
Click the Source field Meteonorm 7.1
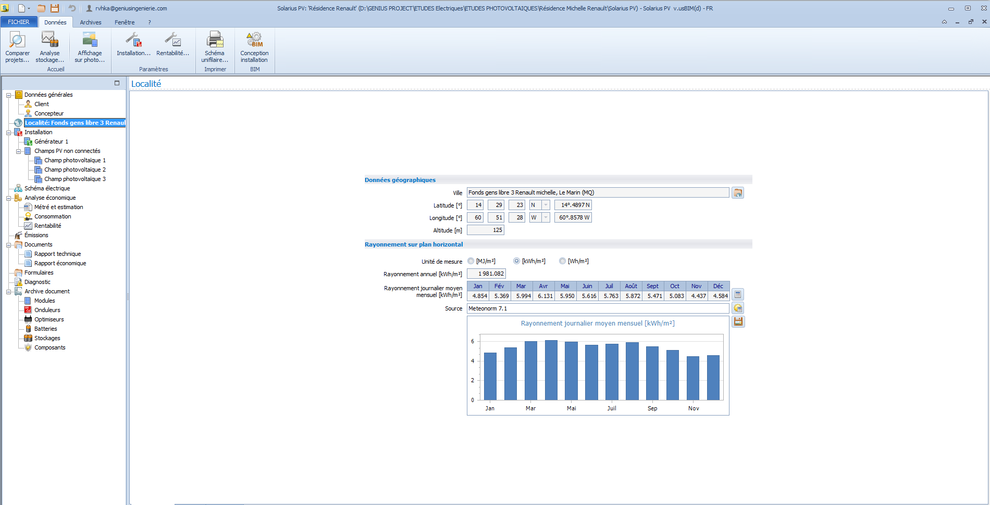[598, 308]
